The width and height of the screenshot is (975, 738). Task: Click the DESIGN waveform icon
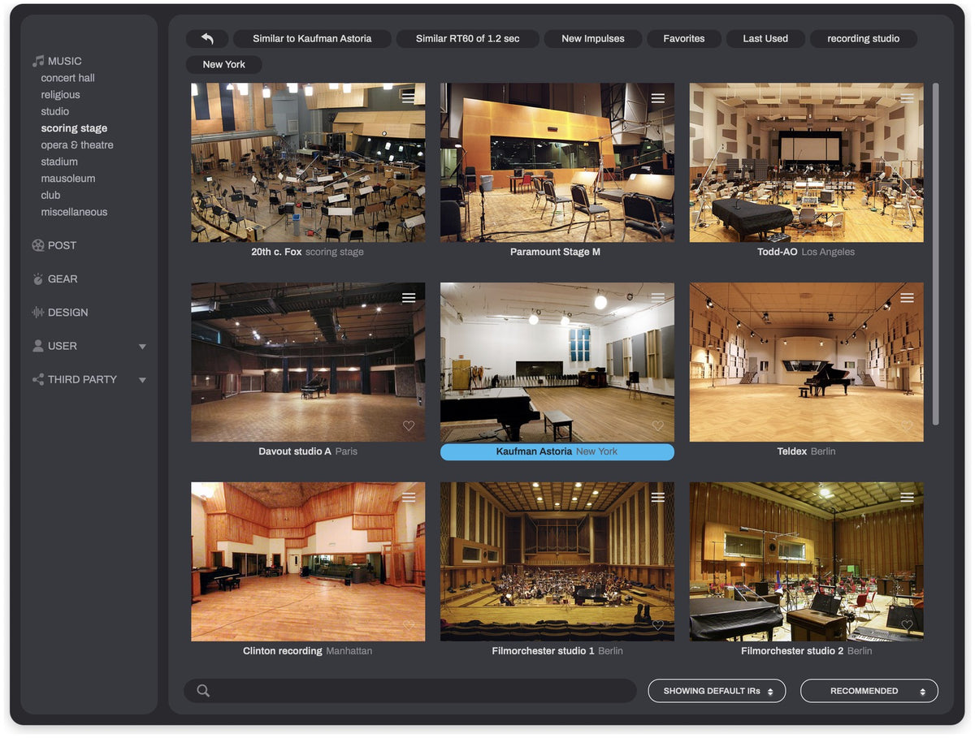pos(37,313)
